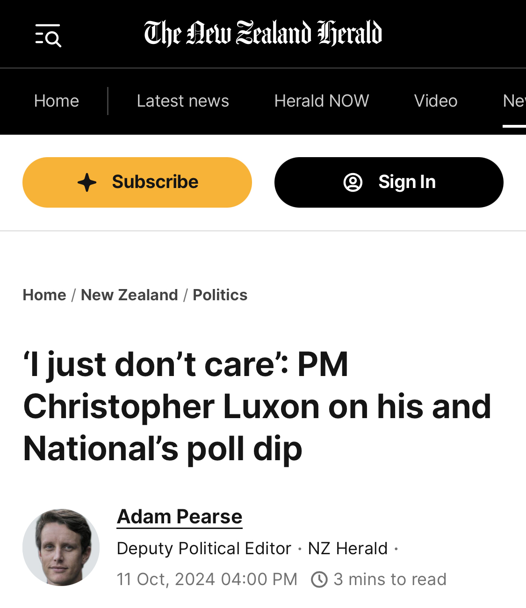
Task: Click the article headline about Luxon
Action: [257, 406]
